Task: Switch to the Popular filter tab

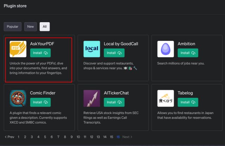Action: [13, 26]
